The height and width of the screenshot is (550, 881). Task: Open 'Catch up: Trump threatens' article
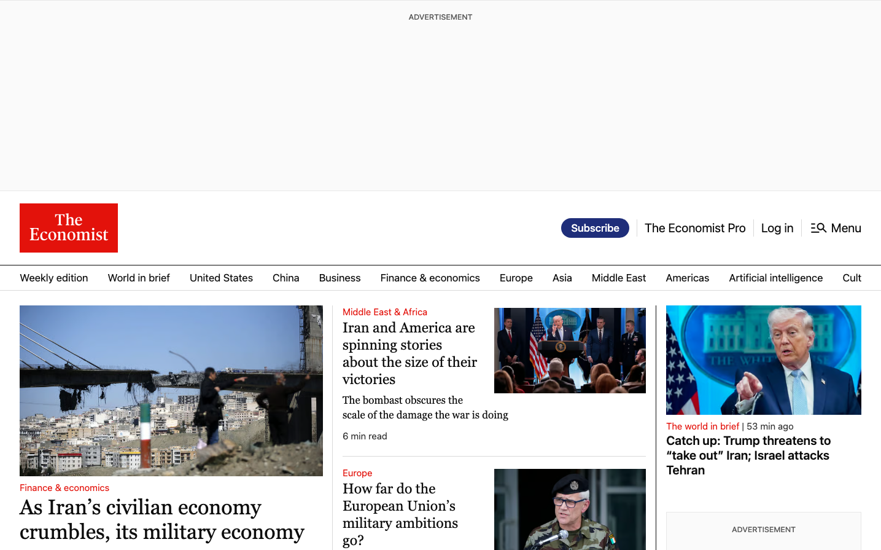pos(748,455)
